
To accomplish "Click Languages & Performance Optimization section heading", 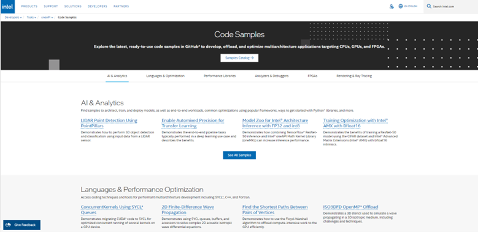I will [x=142, y=190].
